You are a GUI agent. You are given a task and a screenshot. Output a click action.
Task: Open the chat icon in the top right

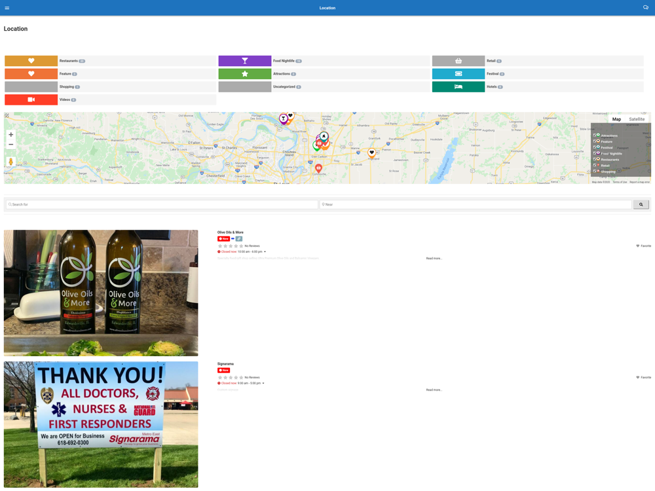pyautogui.click(x=645, y=7)
